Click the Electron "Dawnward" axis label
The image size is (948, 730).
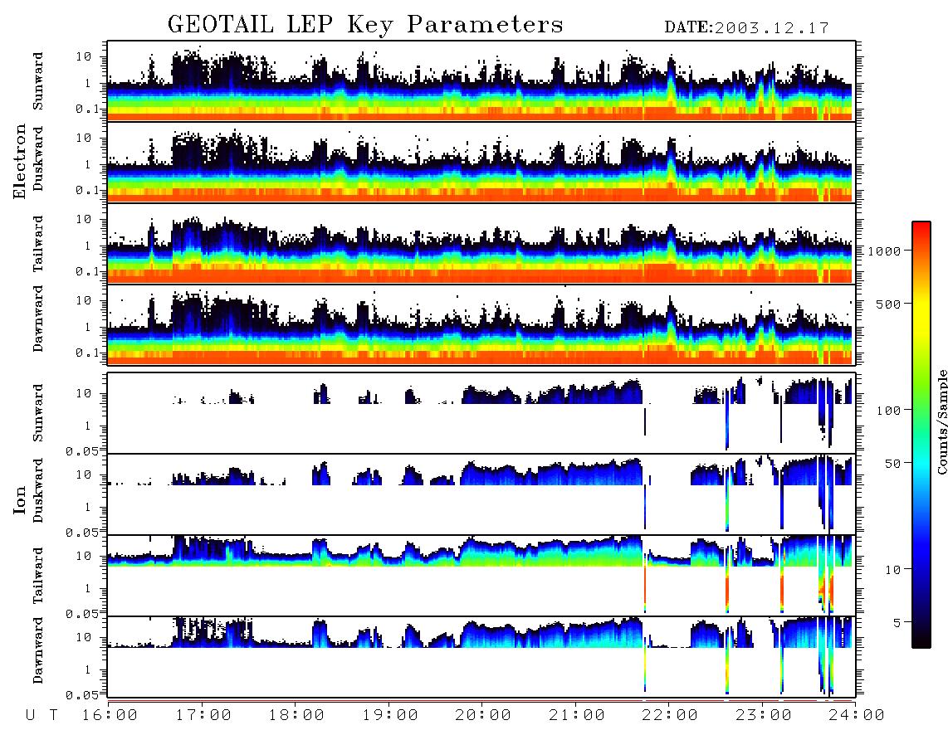38,319
